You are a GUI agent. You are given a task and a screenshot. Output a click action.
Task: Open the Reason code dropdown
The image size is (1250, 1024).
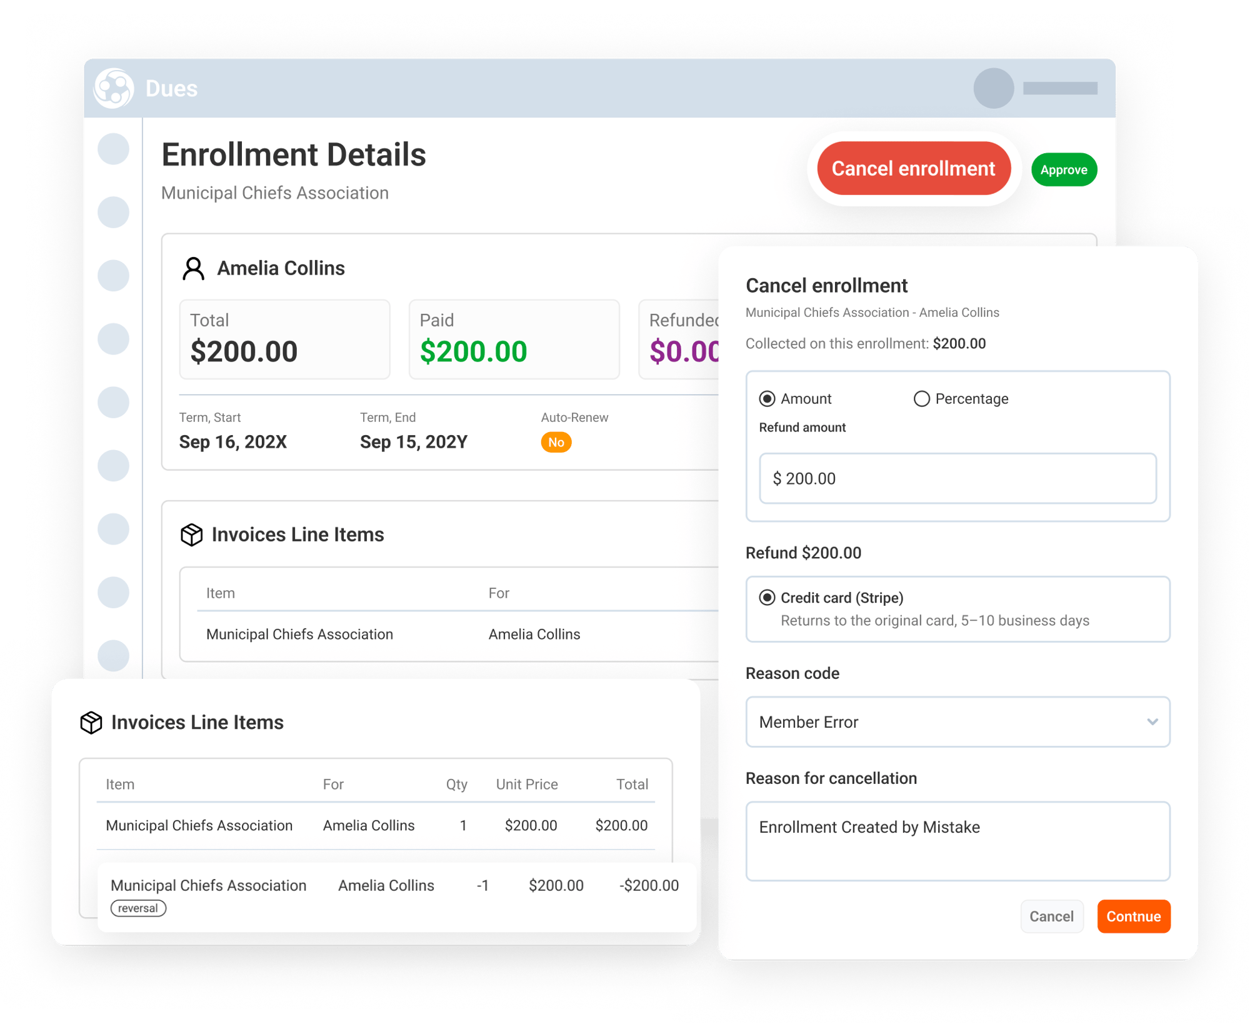click(957, 722)
